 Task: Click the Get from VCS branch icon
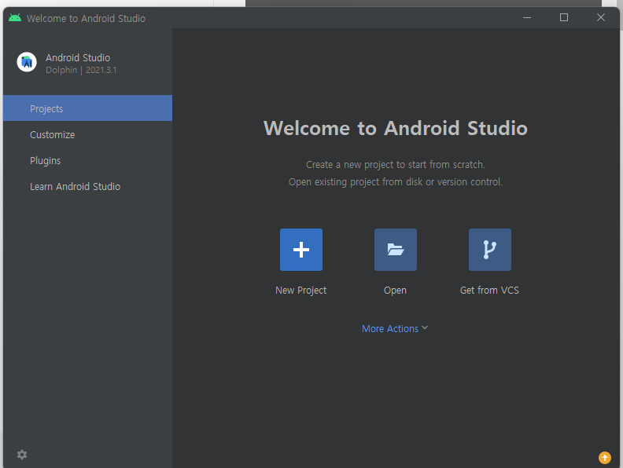(x=490, y=250)
